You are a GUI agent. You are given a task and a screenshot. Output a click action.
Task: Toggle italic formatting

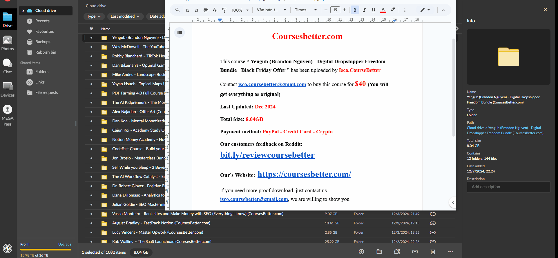click(x=364, y=10)
